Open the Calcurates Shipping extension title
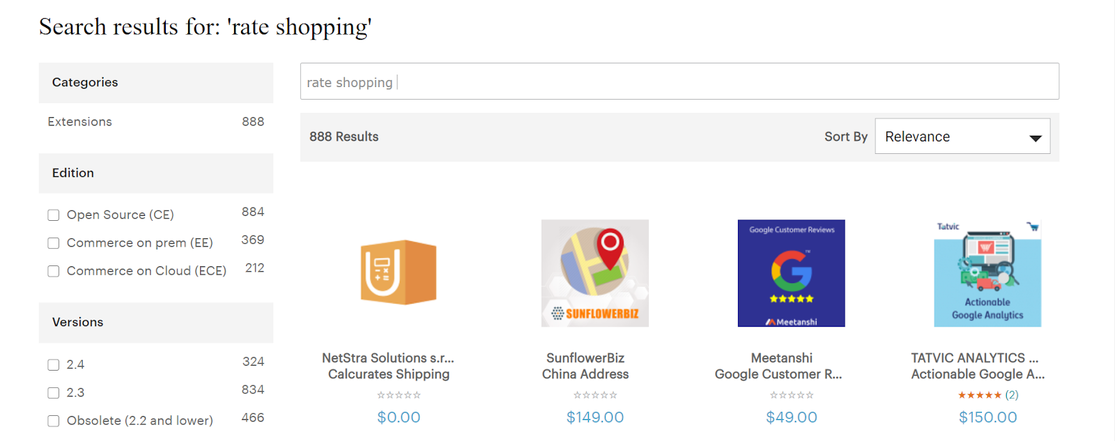The height and width of the screenshot is (441, 1115). pos(389,374)
